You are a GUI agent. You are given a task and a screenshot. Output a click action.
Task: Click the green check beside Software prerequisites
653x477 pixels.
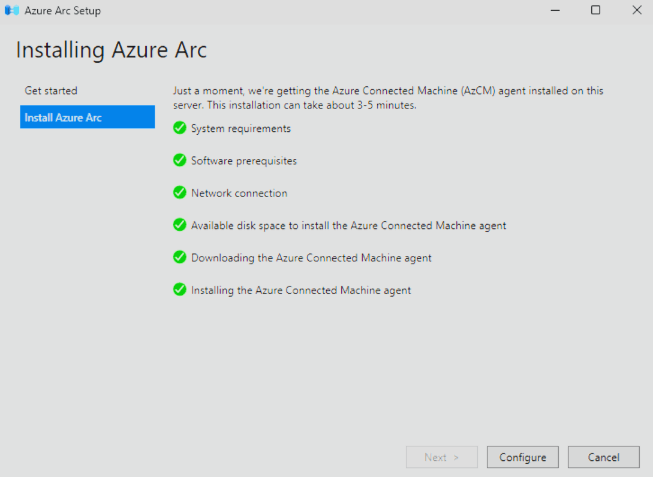tap(179, 160)
